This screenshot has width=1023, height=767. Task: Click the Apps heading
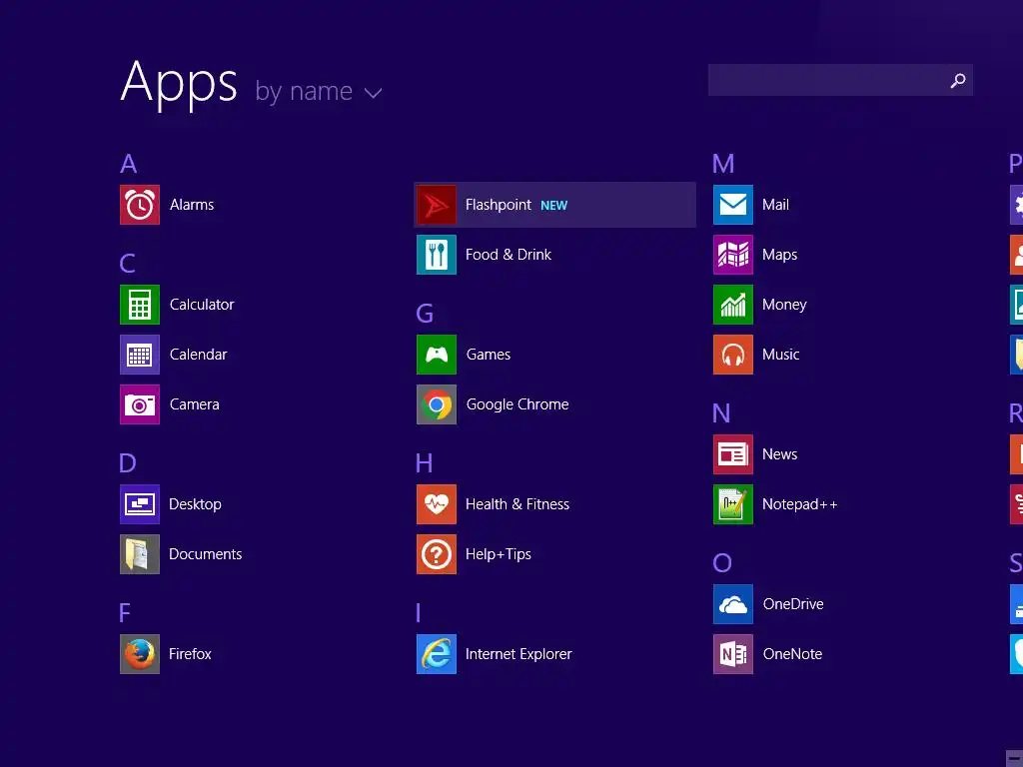pyautogui.click(x=179, y=84)
